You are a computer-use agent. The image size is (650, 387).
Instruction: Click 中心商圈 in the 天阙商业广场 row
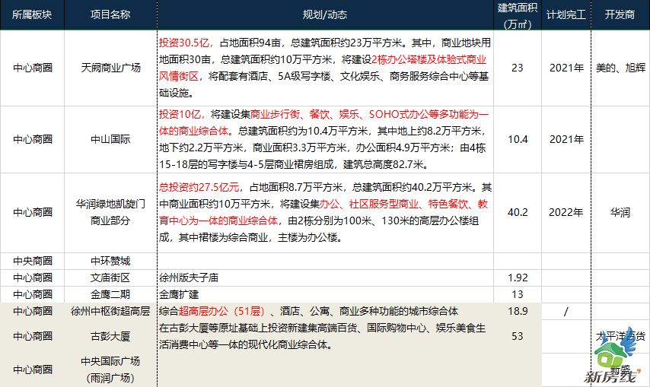(x=33, y=68)
